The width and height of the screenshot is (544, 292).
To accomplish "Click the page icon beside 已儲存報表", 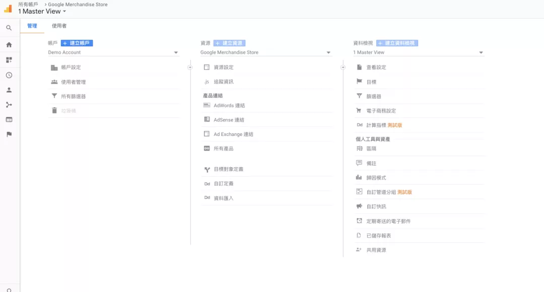I will [359, 235].
